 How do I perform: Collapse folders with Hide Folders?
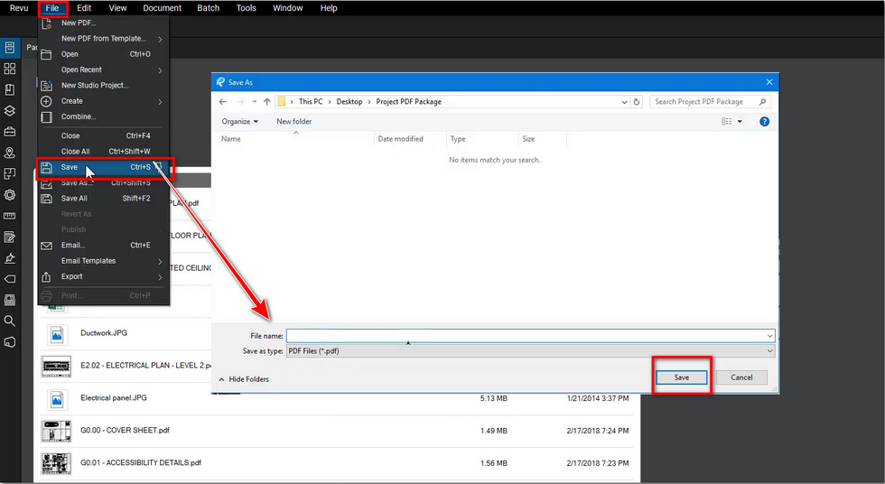click(x=244, y=379)
